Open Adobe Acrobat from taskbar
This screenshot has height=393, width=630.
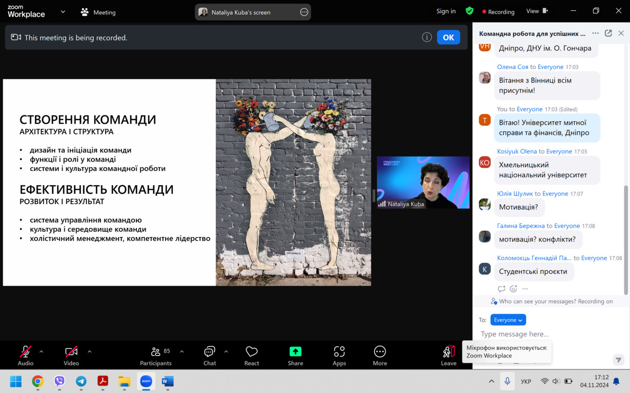[103, 381]
